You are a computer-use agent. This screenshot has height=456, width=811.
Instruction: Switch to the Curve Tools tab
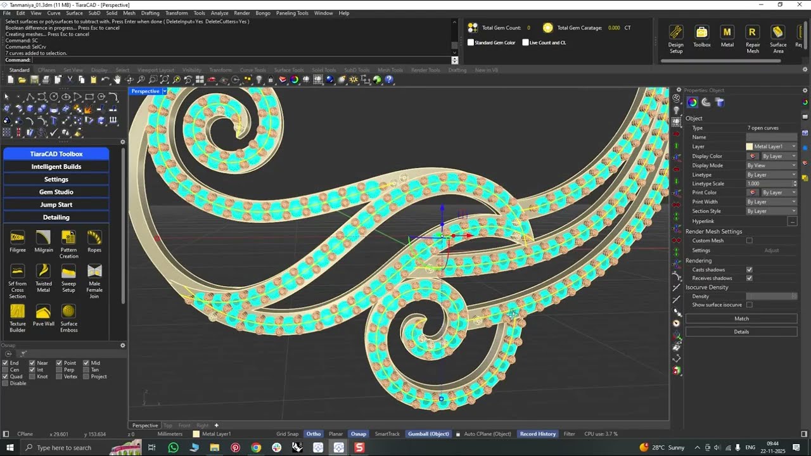pyautogui.click(x=252, y=70)
